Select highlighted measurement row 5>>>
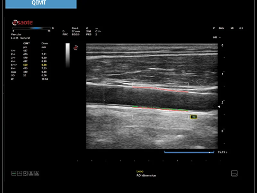 pyautogui.click(x=14, y=65)
